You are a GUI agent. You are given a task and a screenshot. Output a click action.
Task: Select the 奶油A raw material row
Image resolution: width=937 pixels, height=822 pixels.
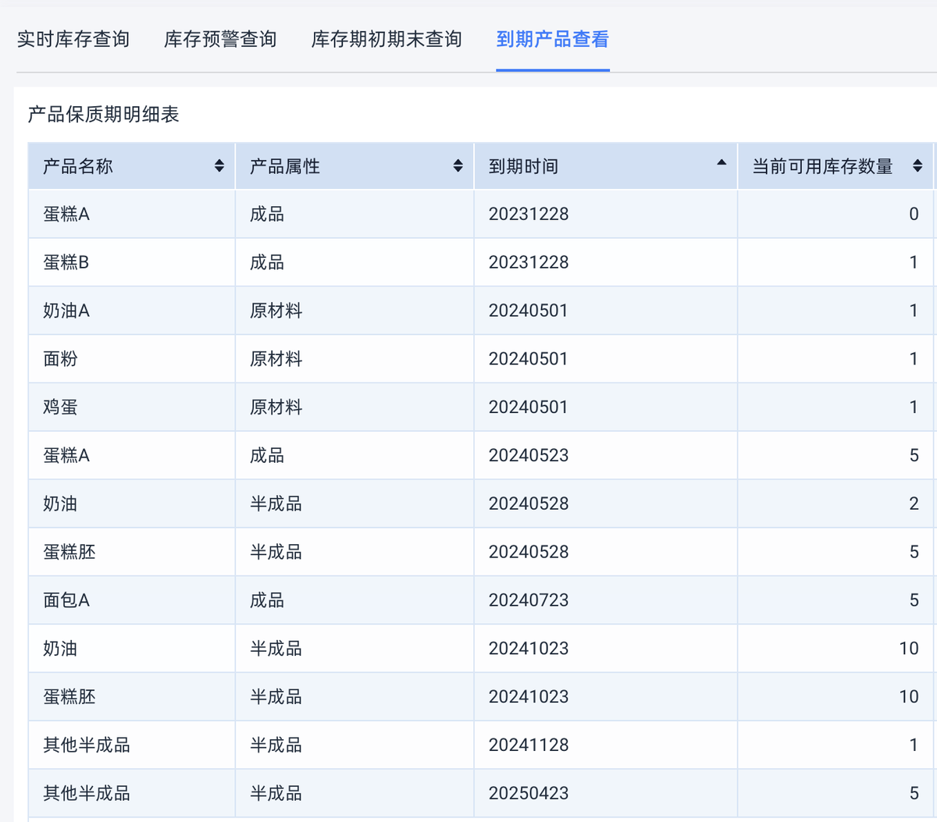point(66,311)
